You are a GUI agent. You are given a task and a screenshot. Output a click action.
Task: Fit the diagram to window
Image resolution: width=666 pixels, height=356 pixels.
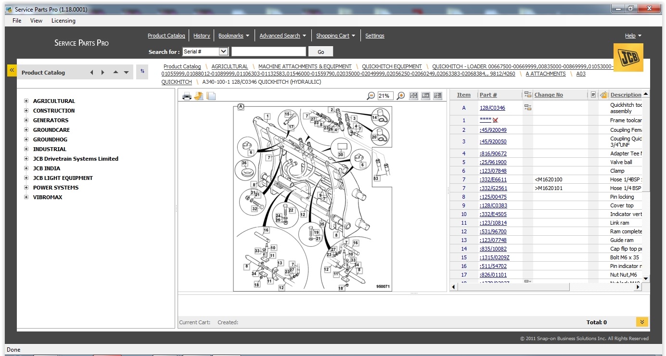coord(413,96)
